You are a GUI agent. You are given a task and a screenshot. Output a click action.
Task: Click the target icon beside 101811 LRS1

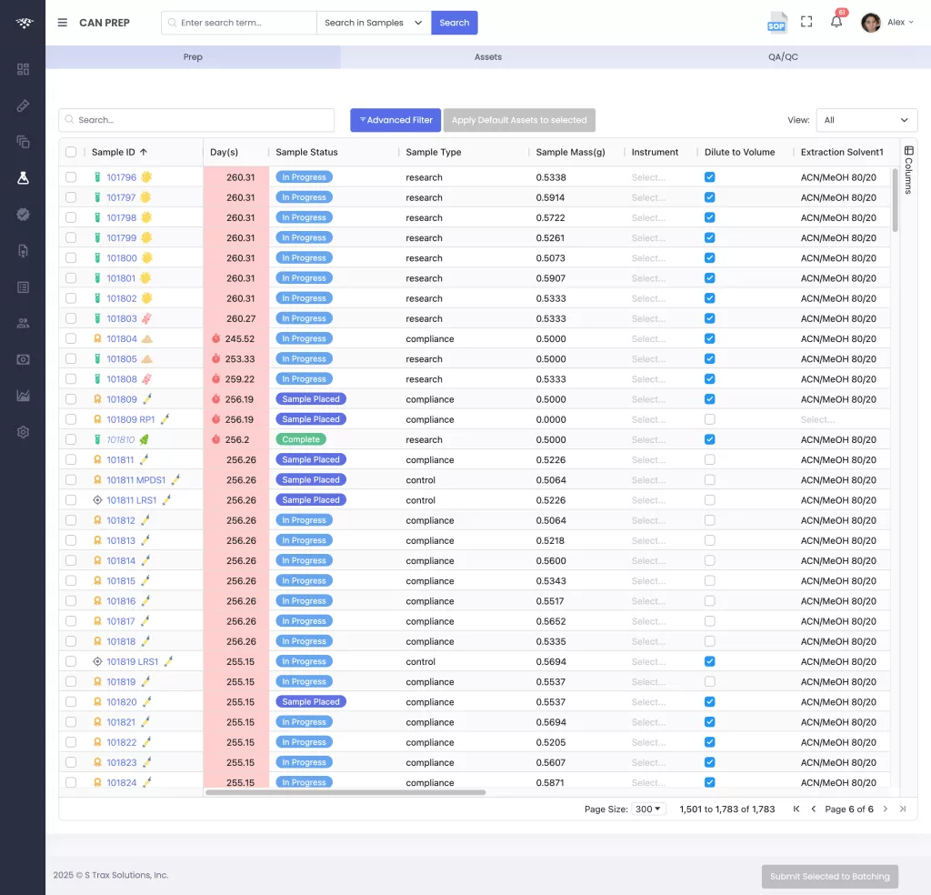97,500
